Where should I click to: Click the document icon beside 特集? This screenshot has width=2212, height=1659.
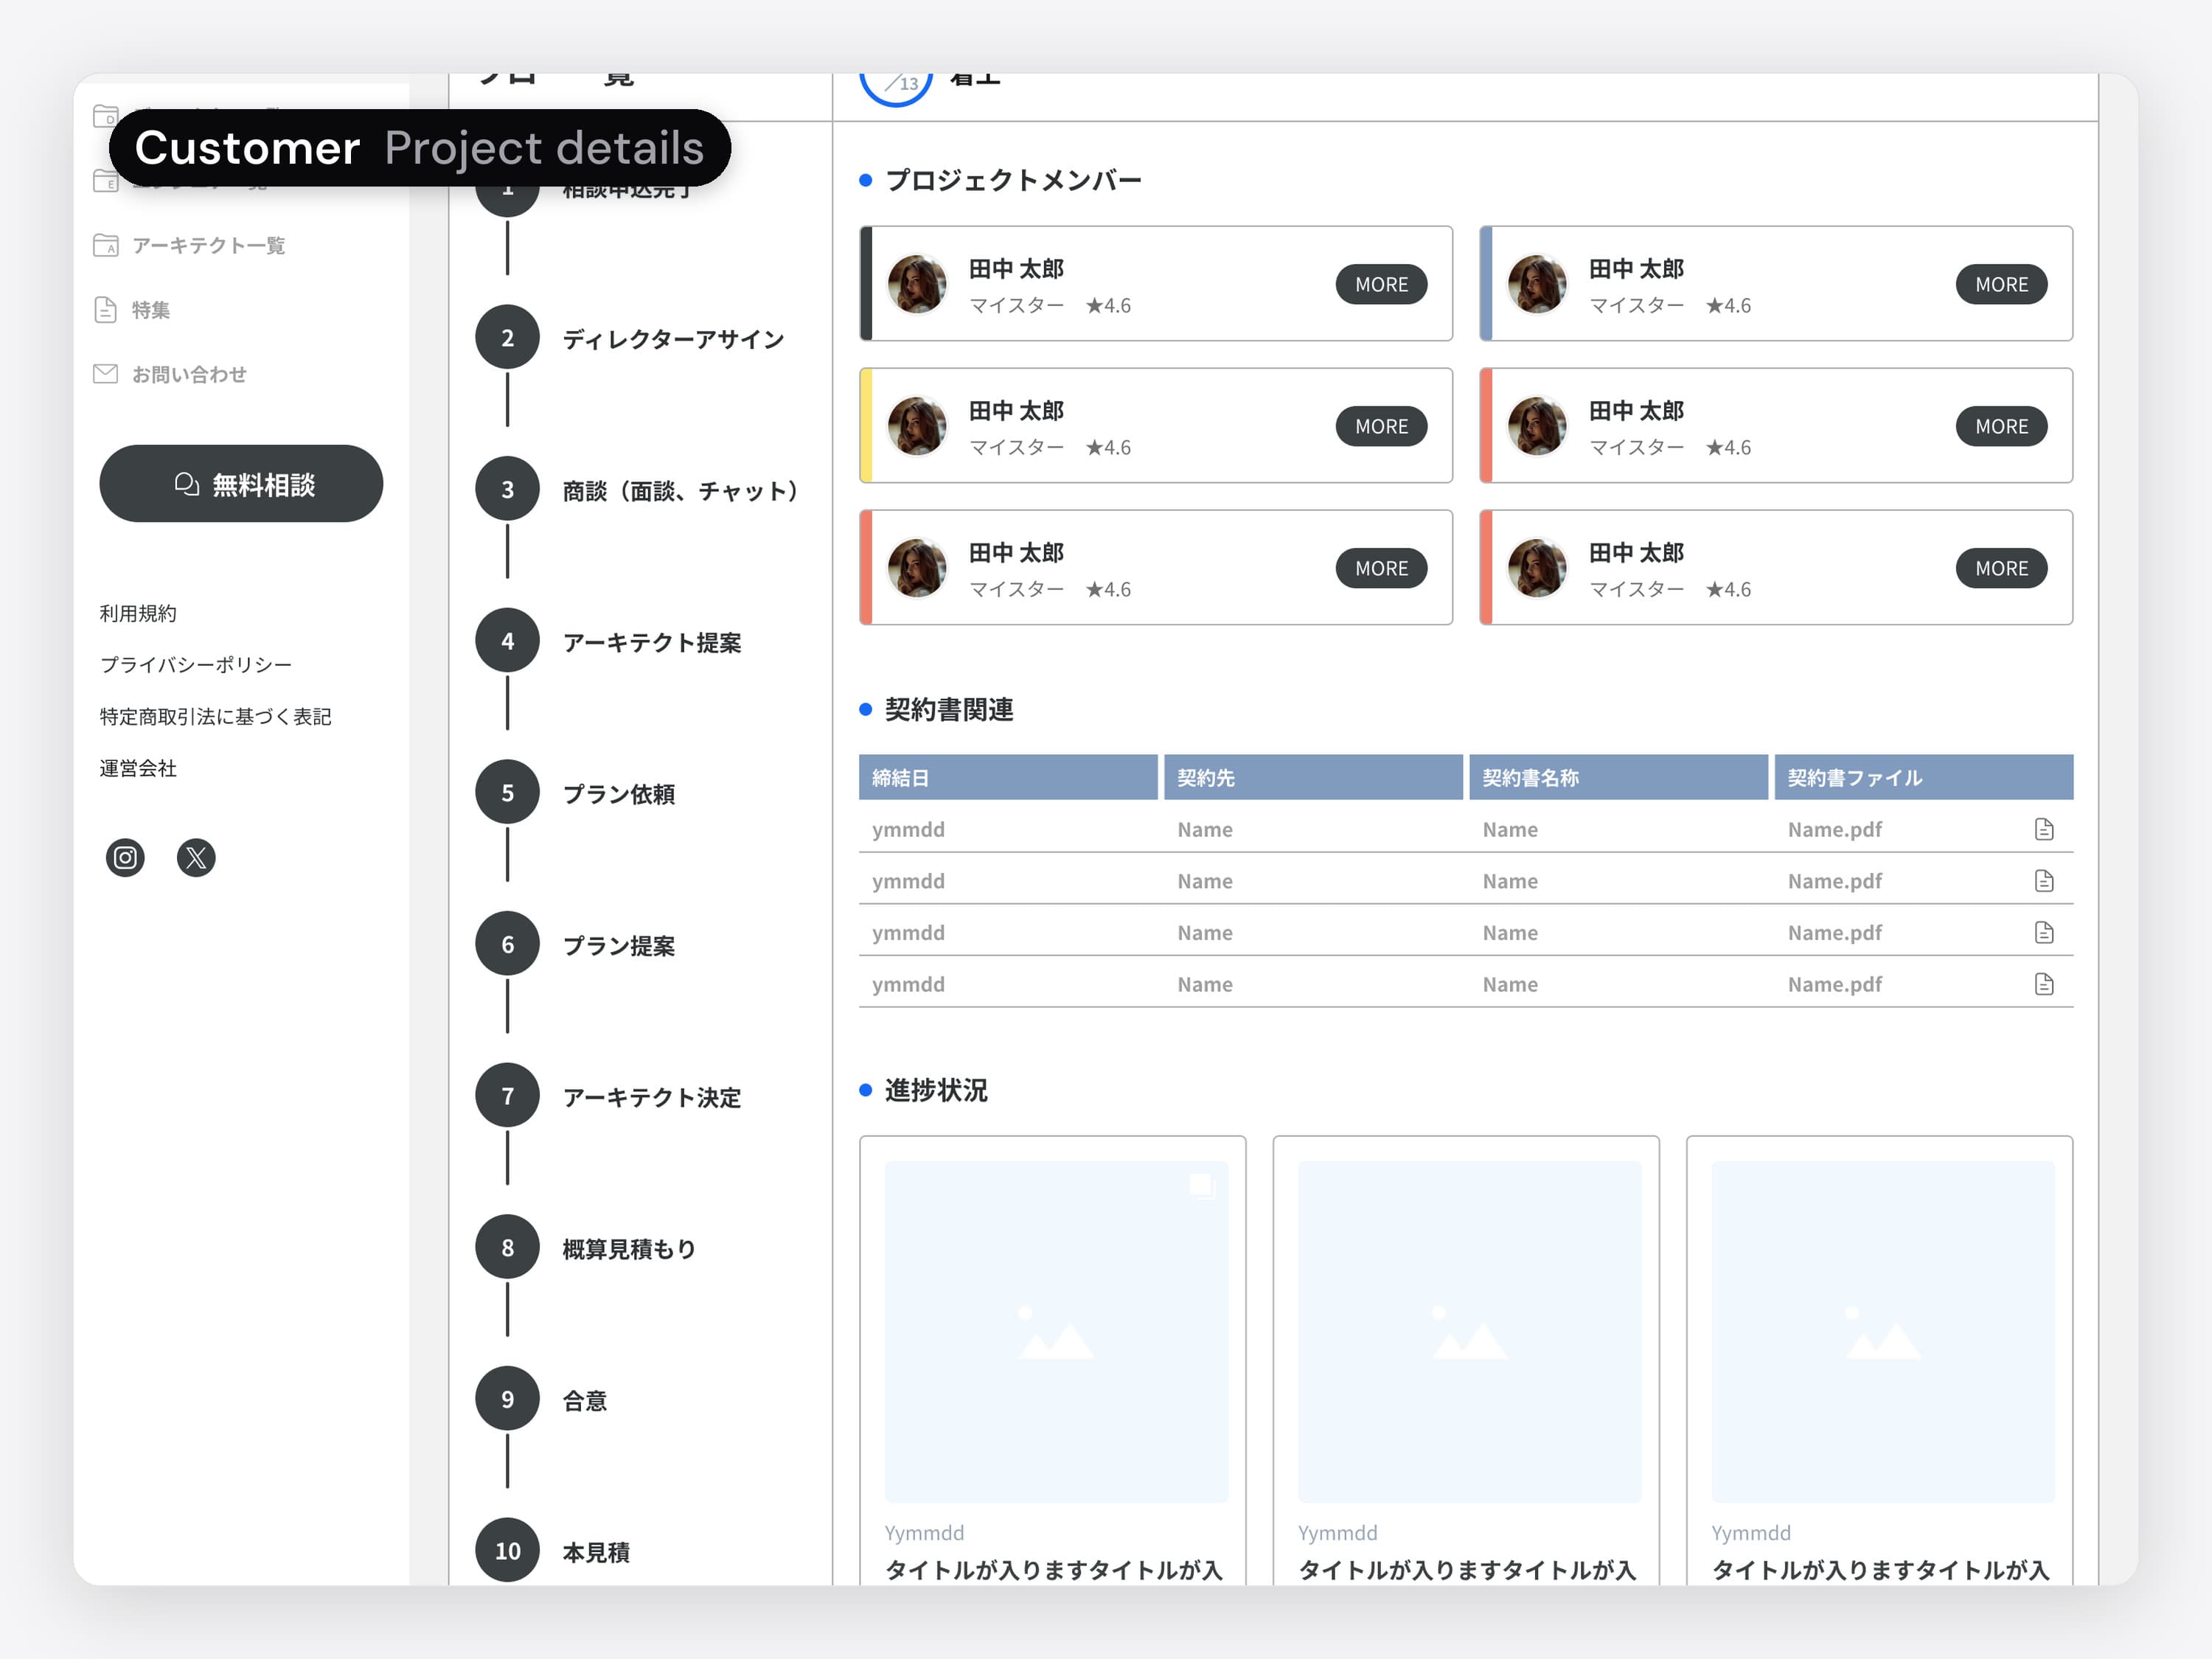(x=106, y=310)
